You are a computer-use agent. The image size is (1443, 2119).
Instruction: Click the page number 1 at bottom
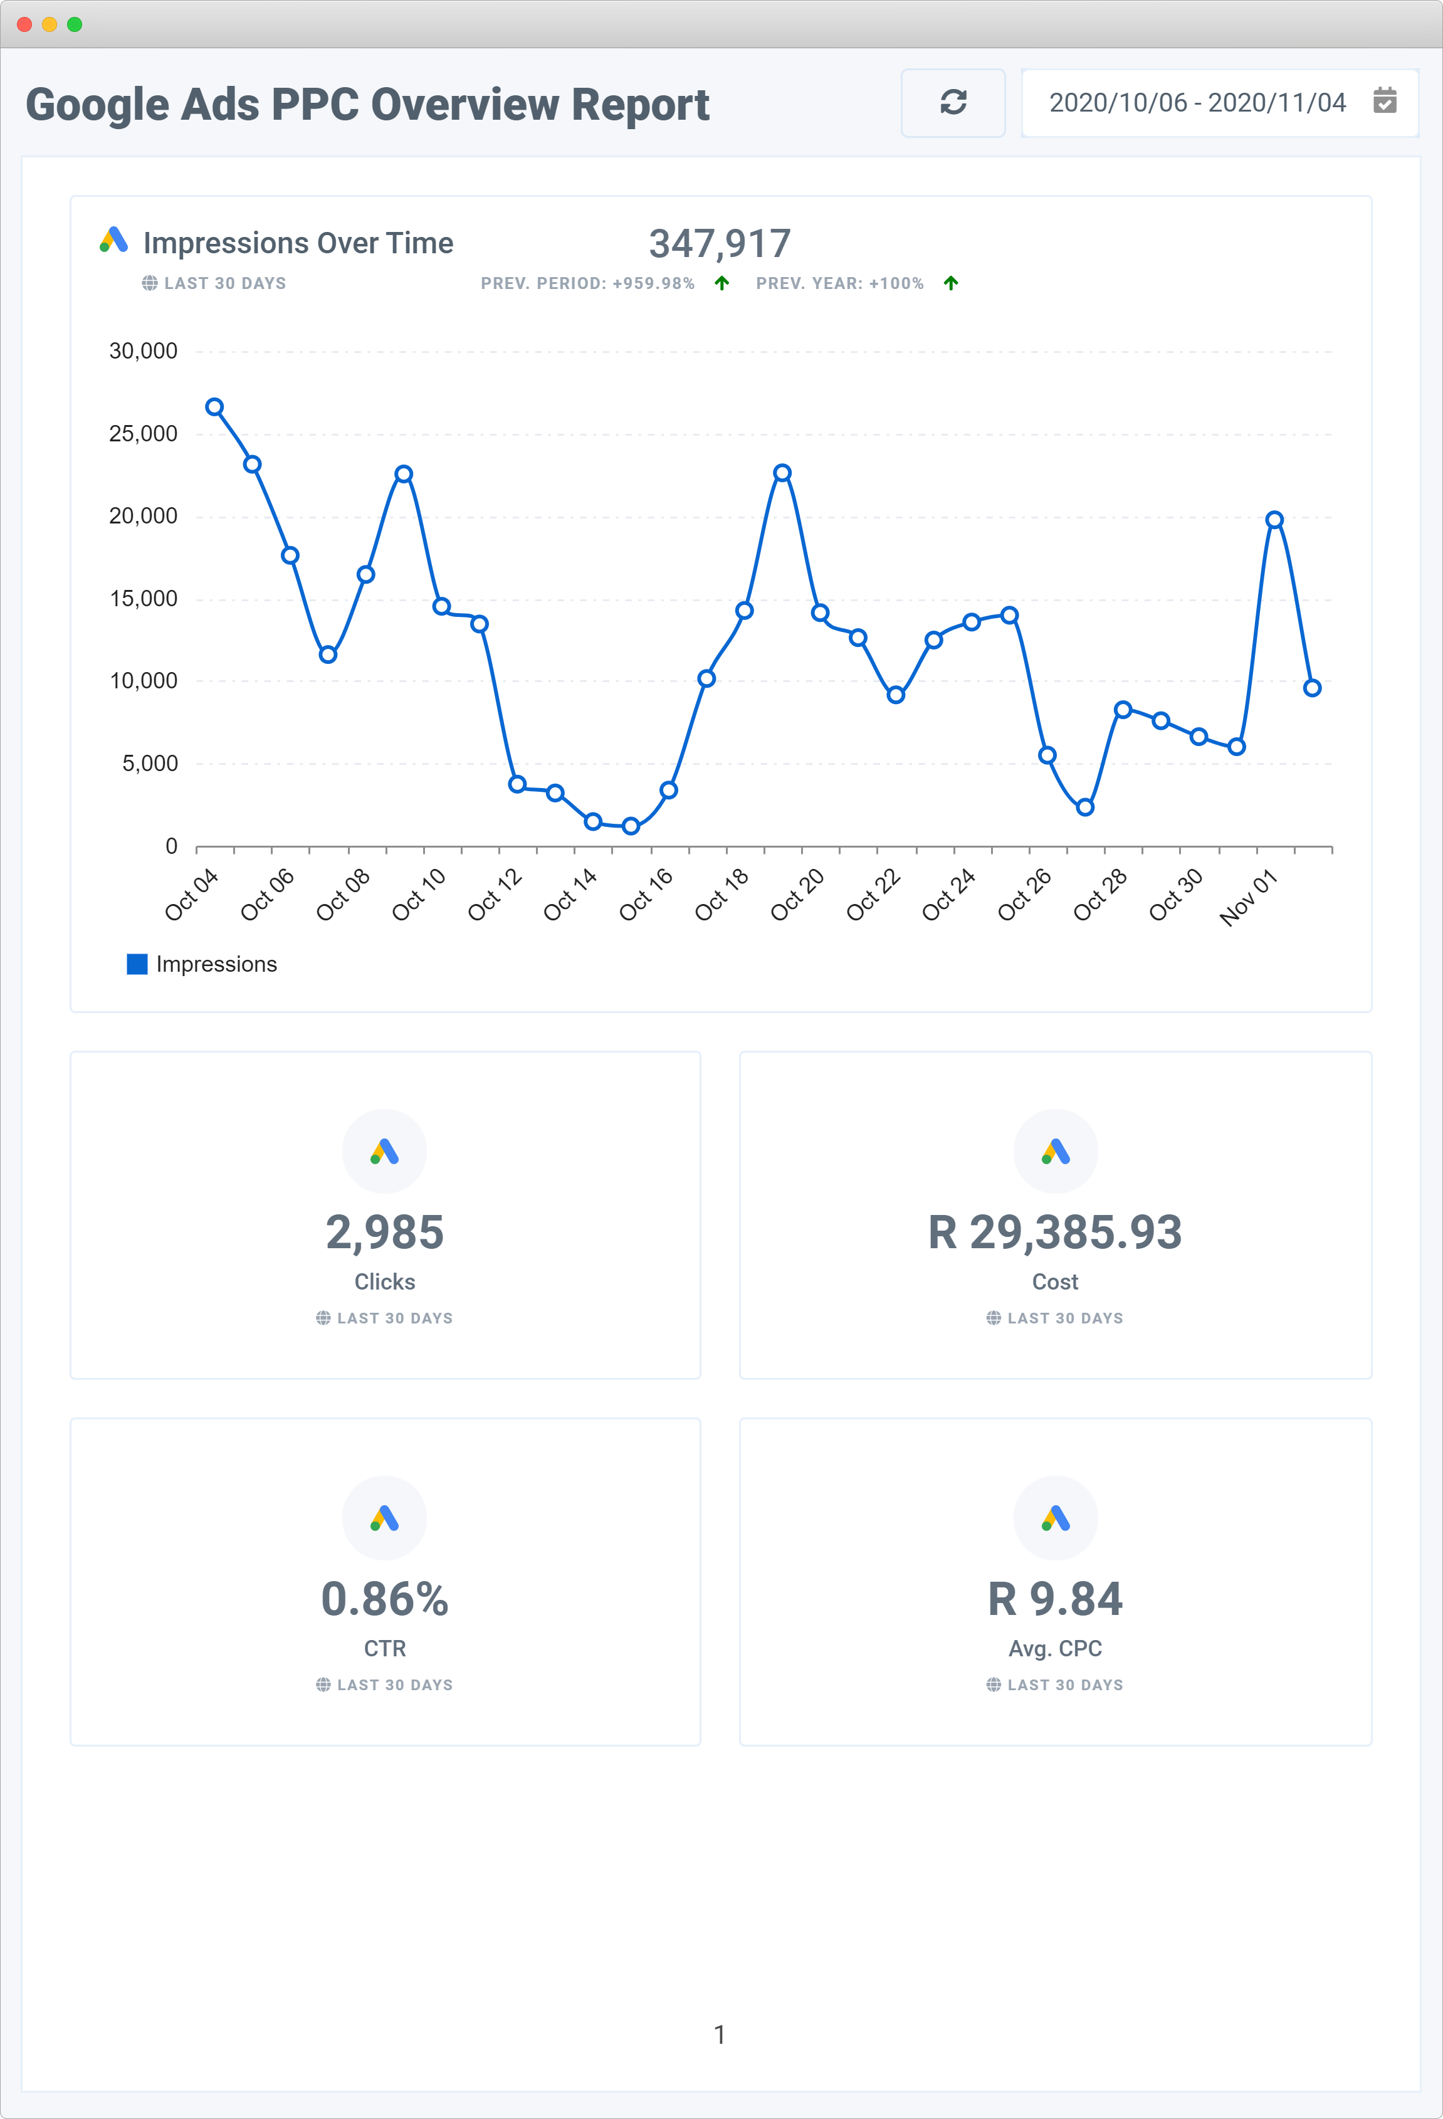719,2034
